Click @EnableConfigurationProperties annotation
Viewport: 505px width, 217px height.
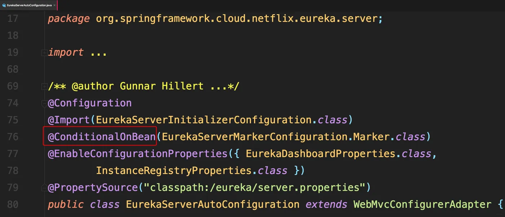pyautogui.click(x=138, y=153)
